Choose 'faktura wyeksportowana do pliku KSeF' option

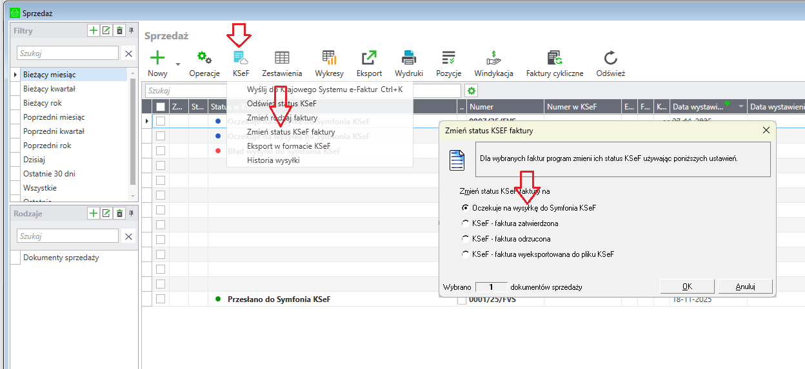(x=466, y=254)
